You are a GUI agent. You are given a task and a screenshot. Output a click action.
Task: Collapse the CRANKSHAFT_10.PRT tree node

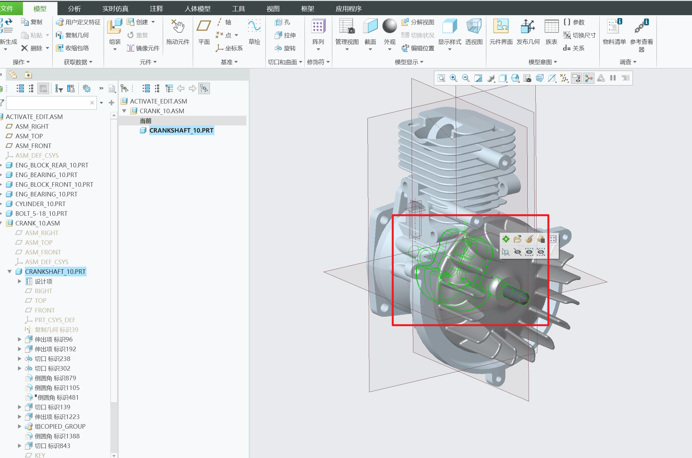(x=10, y=272)
